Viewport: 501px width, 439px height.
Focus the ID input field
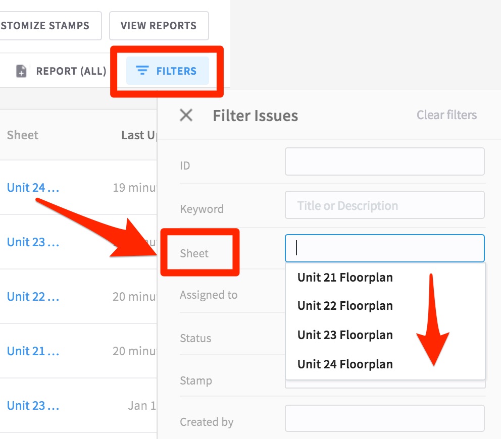tap(385, 161)
